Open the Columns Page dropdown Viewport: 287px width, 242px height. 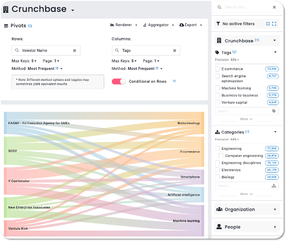(151, 61)
